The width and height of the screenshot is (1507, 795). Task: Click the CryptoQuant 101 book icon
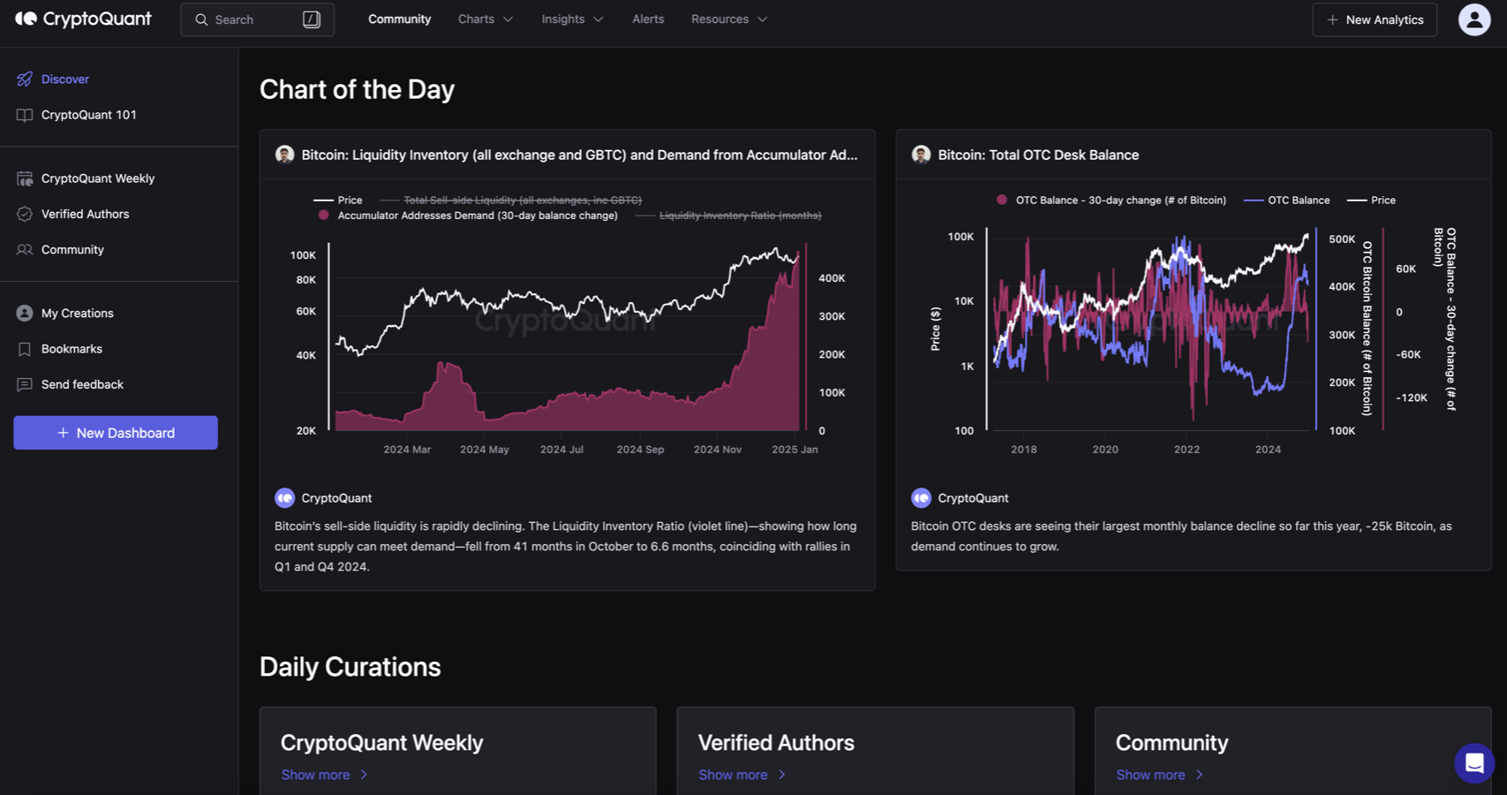(25, 115)
